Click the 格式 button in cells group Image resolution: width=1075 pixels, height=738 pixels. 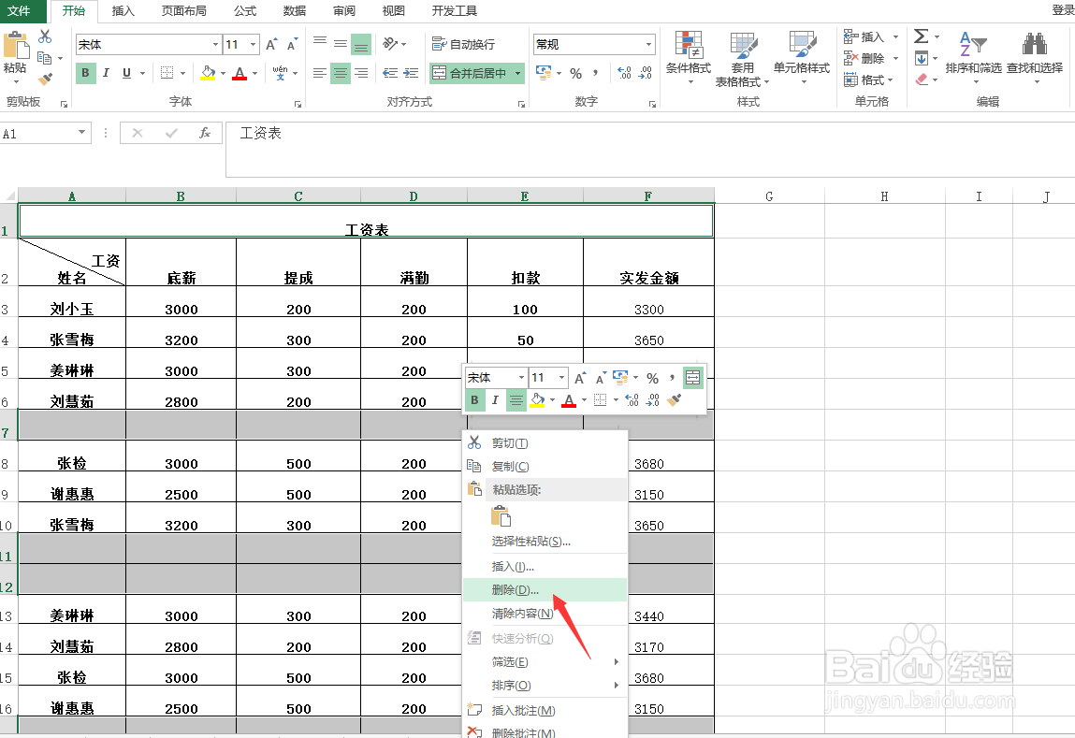tap(864, 80)
